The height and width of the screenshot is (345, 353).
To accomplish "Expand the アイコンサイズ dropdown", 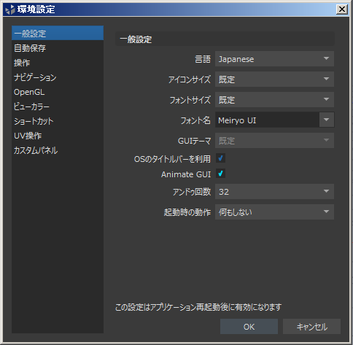I will click(x=274, y=80).
